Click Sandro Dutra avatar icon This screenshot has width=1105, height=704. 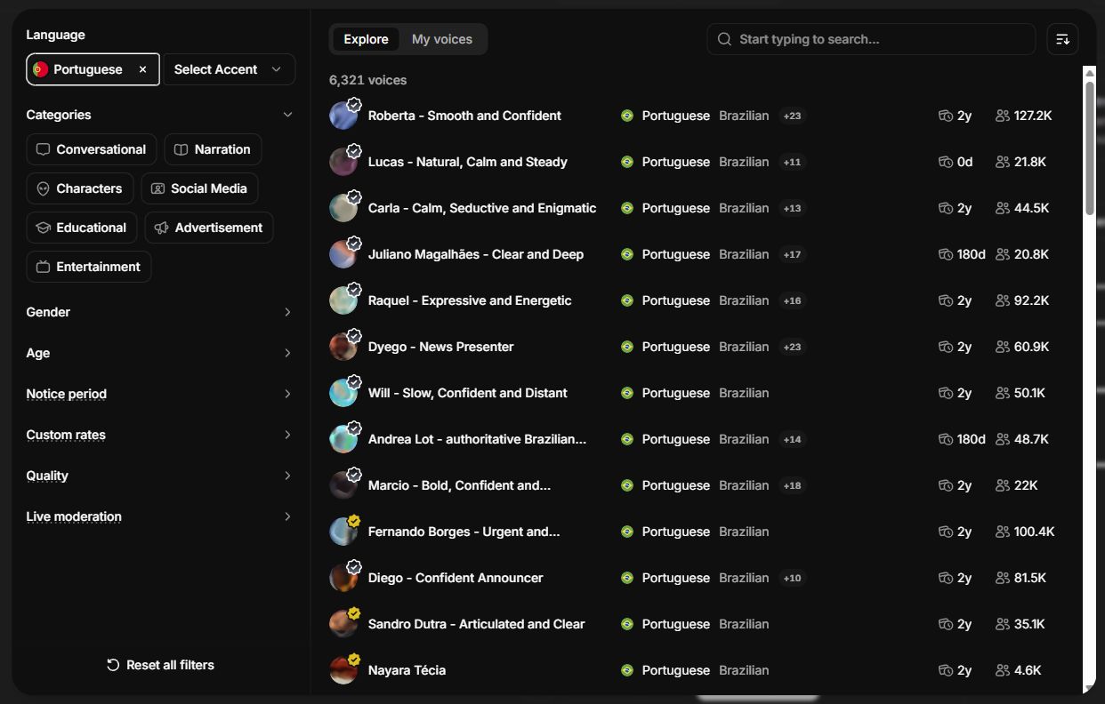click(x=343, y=624)
